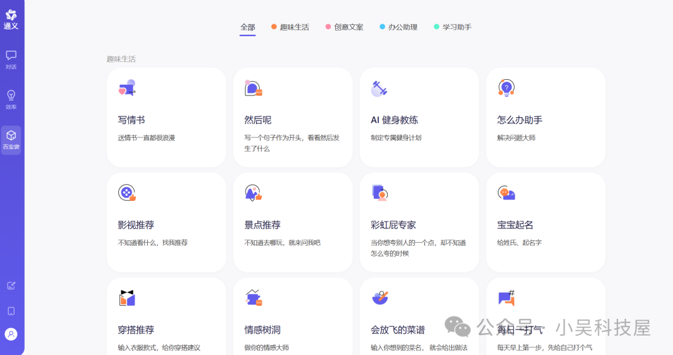Click the 制定专属健身计划 description

click(396, 138)
